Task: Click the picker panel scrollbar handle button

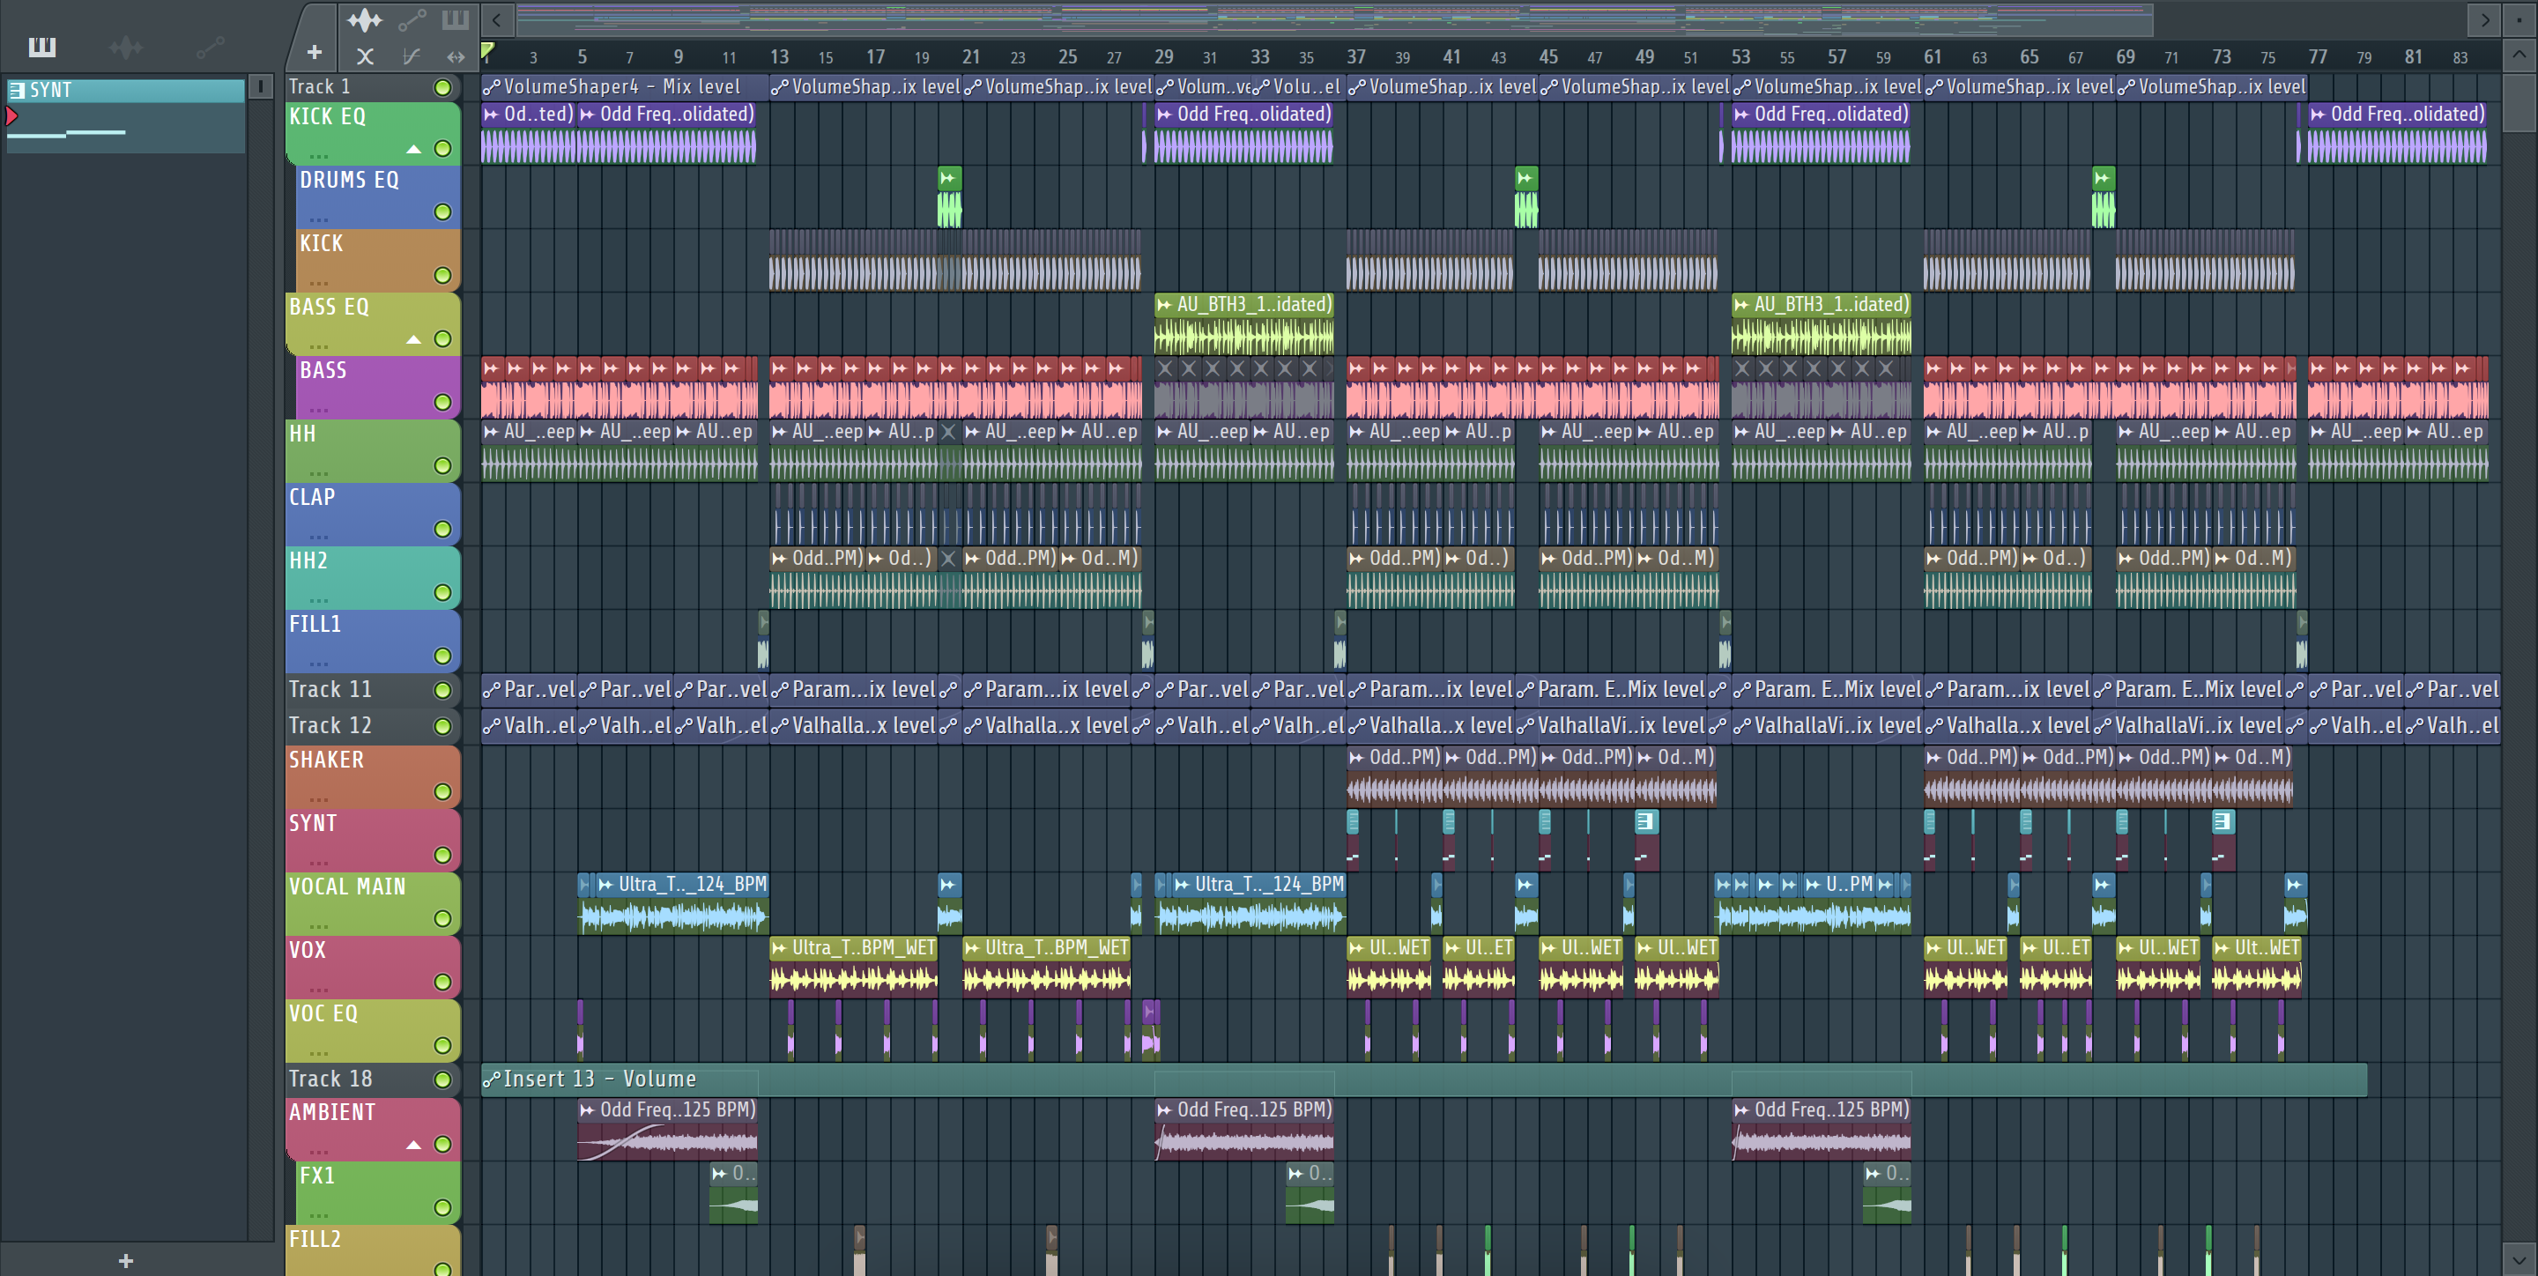Action: [260, 86]
